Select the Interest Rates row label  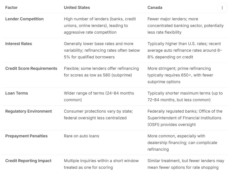pyautogui.click(x=19, y=44)
